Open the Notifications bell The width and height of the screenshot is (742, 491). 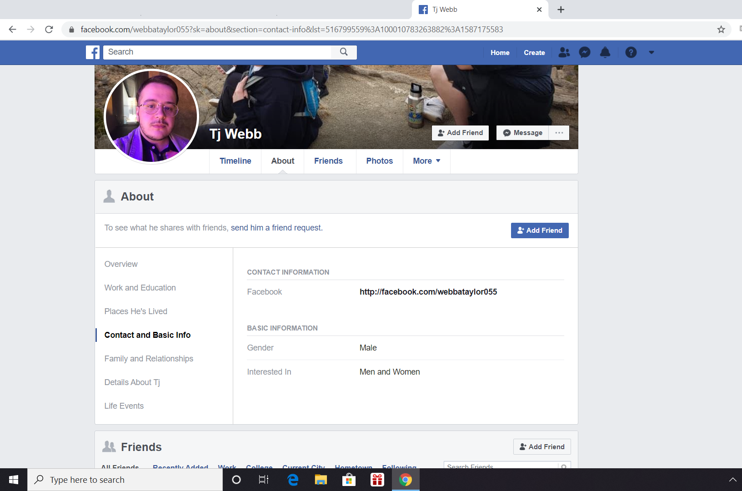pyautogui.click(x=605, y=52)
